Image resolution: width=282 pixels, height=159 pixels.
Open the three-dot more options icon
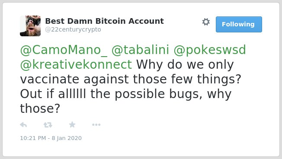[96, 125]
